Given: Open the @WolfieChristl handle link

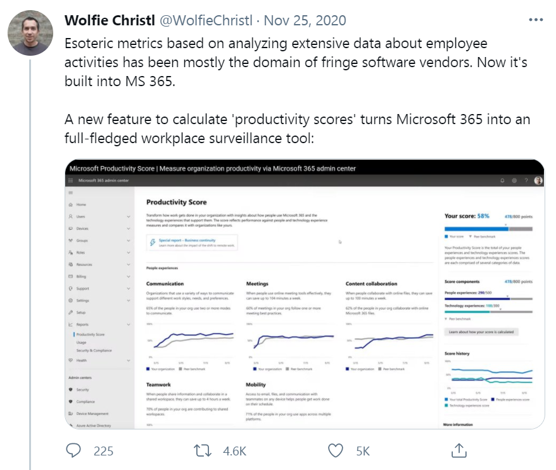Looking at the screenshot, I should [x=206, y=20].
